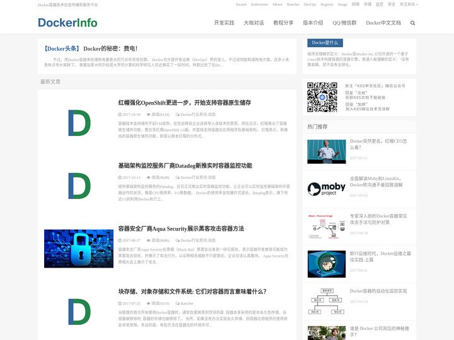Open the flowchart monitoring thumbnail
Image resolution: width=454 pixels, height=340 pixels.
327,301
